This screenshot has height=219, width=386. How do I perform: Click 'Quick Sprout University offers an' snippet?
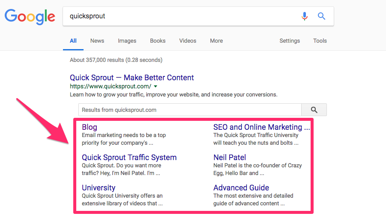tap(123, 200)
